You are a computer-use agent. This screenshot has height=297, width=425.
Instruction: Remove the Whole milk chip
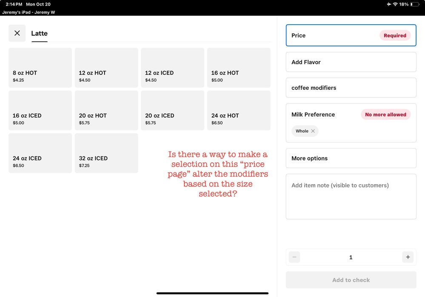(x=313, y=131)
